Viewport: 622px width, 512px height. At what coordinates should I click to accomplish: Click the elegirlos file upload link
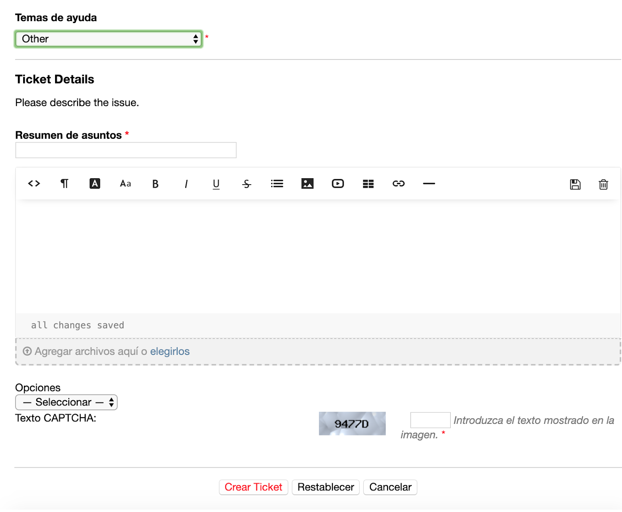(x=170, y=351)
